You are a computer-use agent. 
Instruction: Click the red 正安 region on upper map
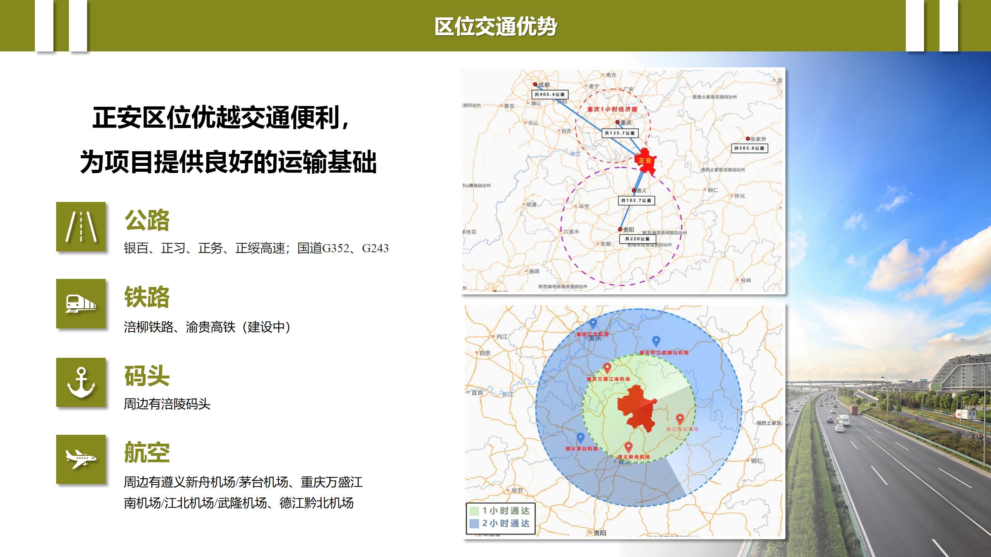tap(646, 161)
